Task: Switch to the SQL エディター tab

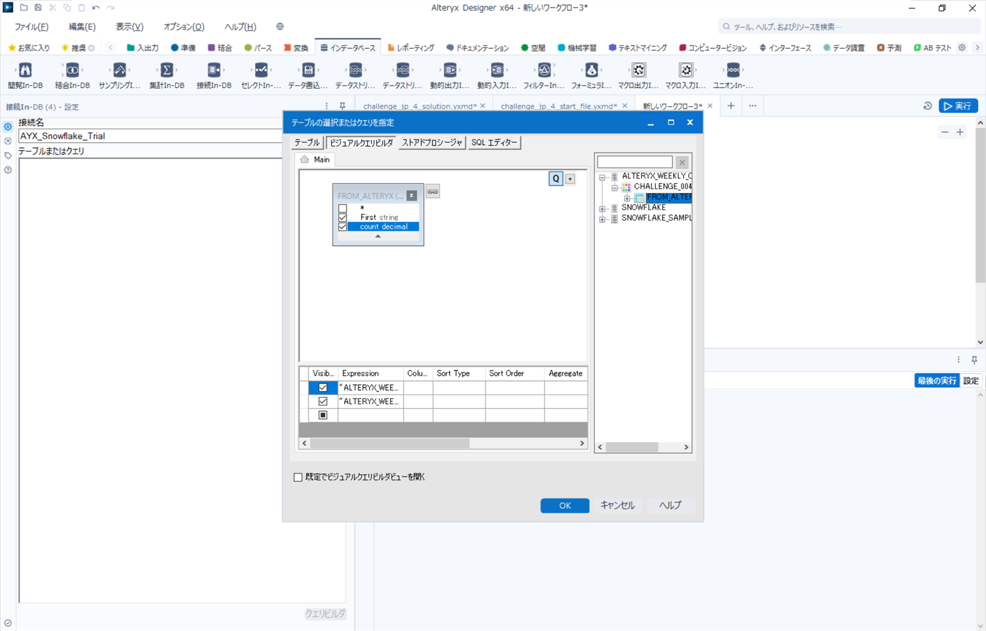Action: pos(494,142)
